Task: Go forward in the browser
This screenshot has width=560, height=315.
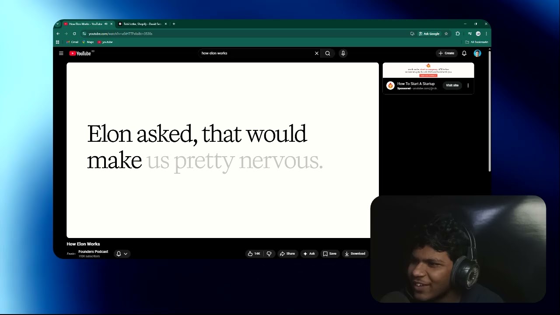Action: coord(66,34)
